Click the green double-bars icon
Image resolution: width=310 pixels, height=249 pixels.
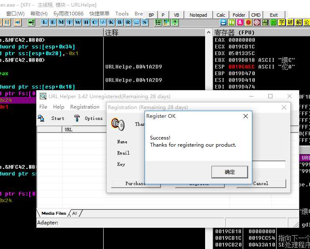[x=231, y=22]
